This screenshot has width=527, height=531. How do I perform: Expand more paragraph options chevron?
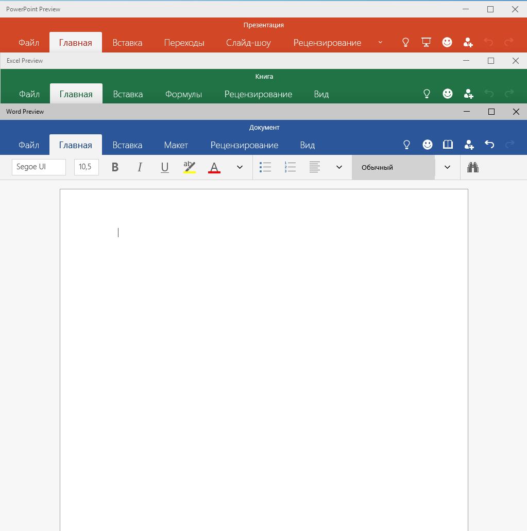click(339, 167)
